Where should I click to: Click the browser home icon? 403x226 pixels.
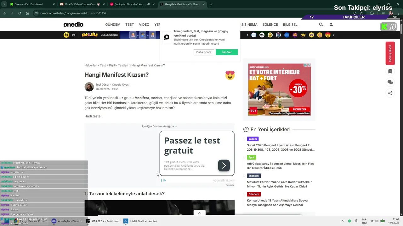27,13
